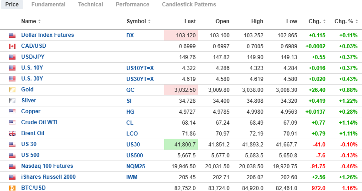This screenshot has width=362, height=191.
Task: Click the Bitcoin icon beside BTC/USD
Action: pos(12,188)
